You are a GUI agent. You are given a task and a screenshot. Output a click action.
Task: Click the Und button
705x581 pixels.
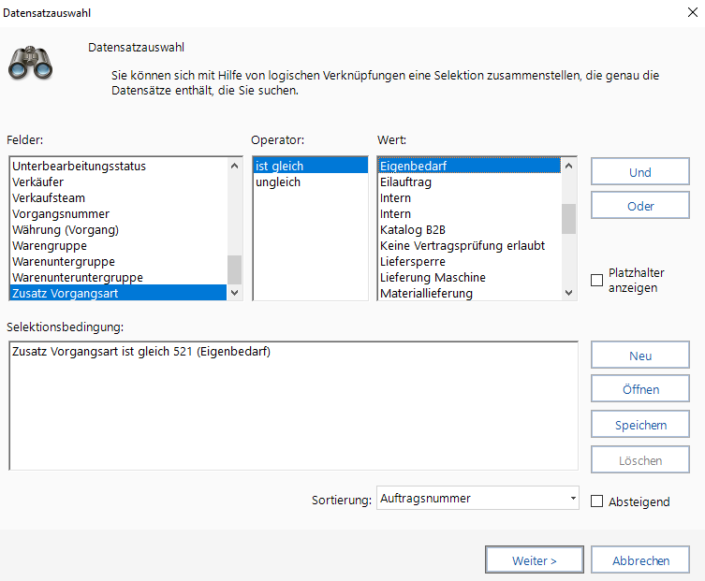[640, 173]
